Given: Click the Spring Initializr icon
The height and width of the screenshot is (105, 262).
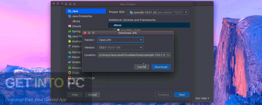Looking at the screenshot, I should pos(69,52).
